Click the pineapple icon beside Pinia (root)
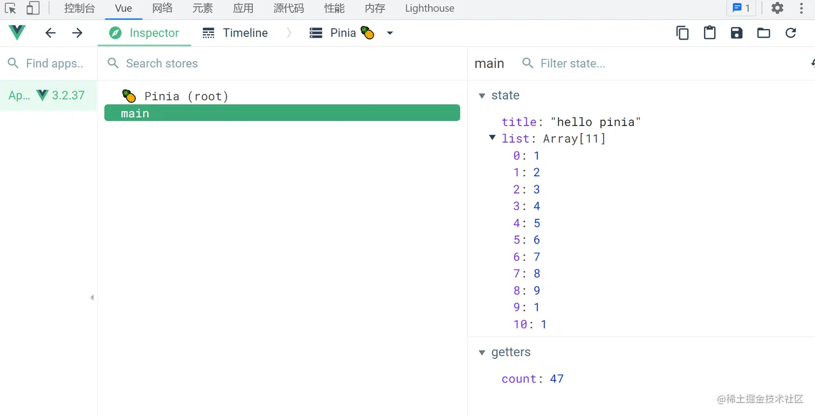Image resolution: width=815 pixels, height=416 pixels. [x=129, y=96]
